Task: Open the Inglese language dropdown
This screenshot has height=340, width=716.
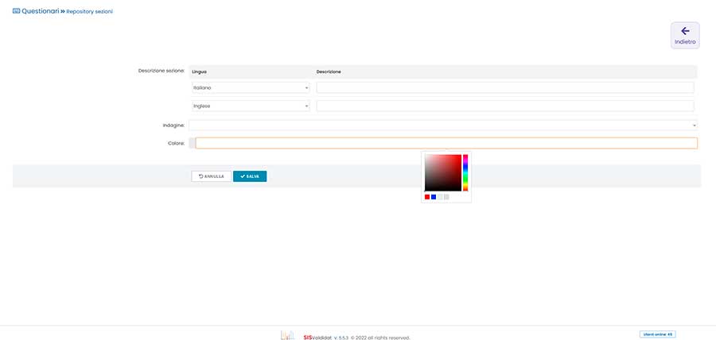Action: [x=250, y=106]
